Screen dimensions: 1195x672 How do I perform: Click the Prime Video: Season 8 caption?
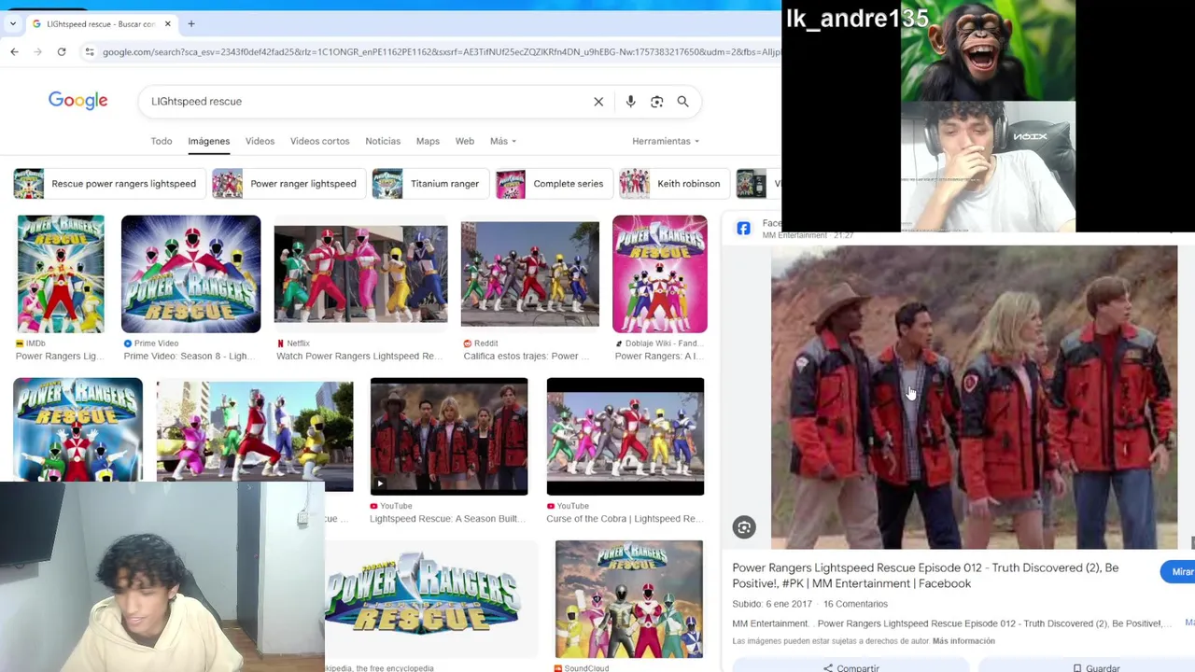(189, 356)
